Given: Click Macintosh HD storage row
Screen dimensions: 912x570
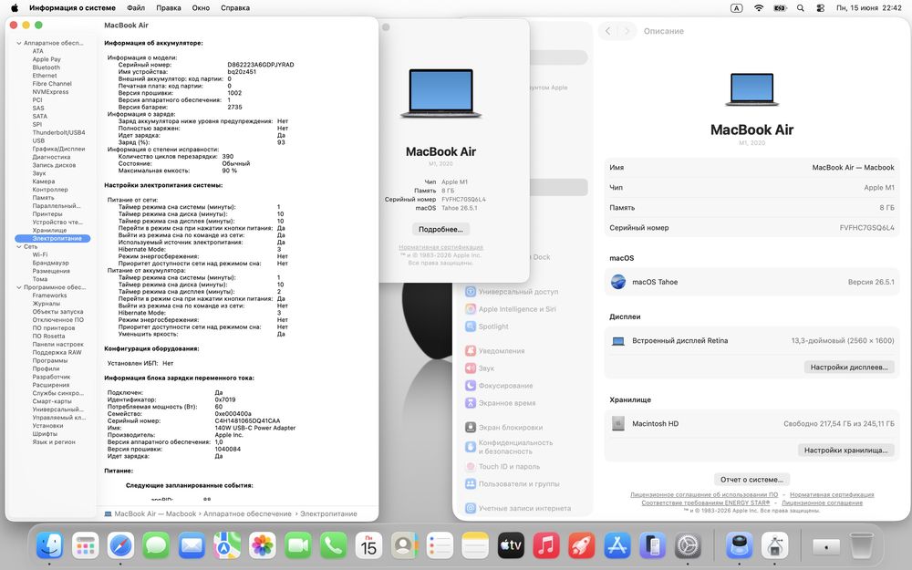Looking at the screenshot, I should coord(751,423).
